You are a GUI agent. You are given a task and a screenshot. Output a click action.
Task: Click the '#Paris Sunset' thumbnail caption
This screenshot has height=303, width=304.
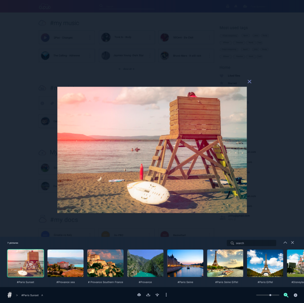(26, 282)
